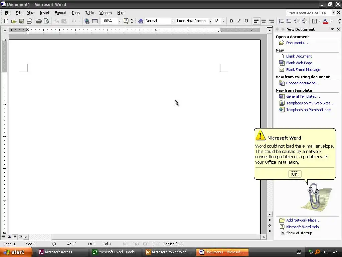The image size is (342, 257).
Task: Click the Office Assistant Clippy character
Action: coord(314,196)
